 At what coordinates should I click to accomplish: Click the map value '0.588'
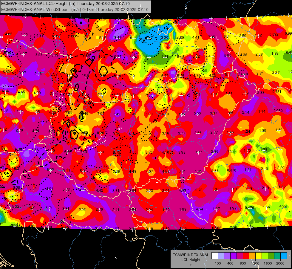tap(217, 227)
